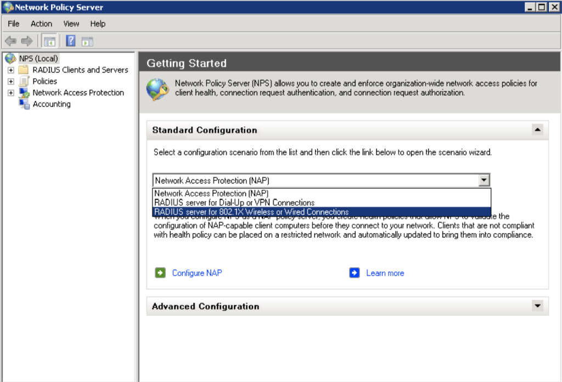
Task: Expand the Policies tree node
Action: pyautogui.click(x=11, y=82)
